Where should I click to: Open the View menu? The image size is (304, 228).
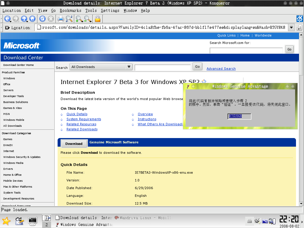(x=42, y=10)
